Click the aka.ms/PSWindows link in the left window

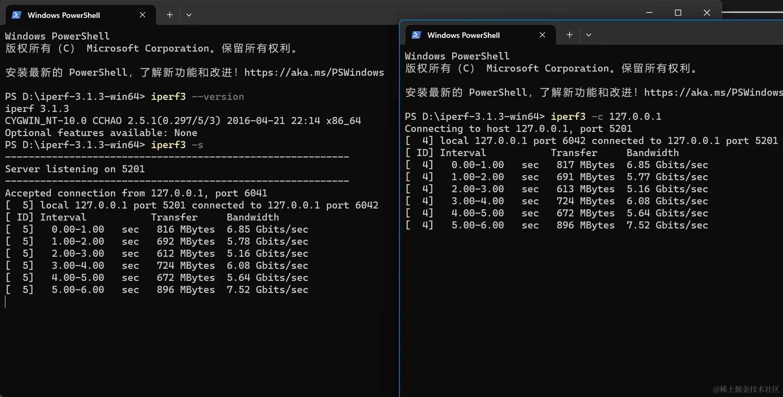pyautogui.click(x=314, y=72)
